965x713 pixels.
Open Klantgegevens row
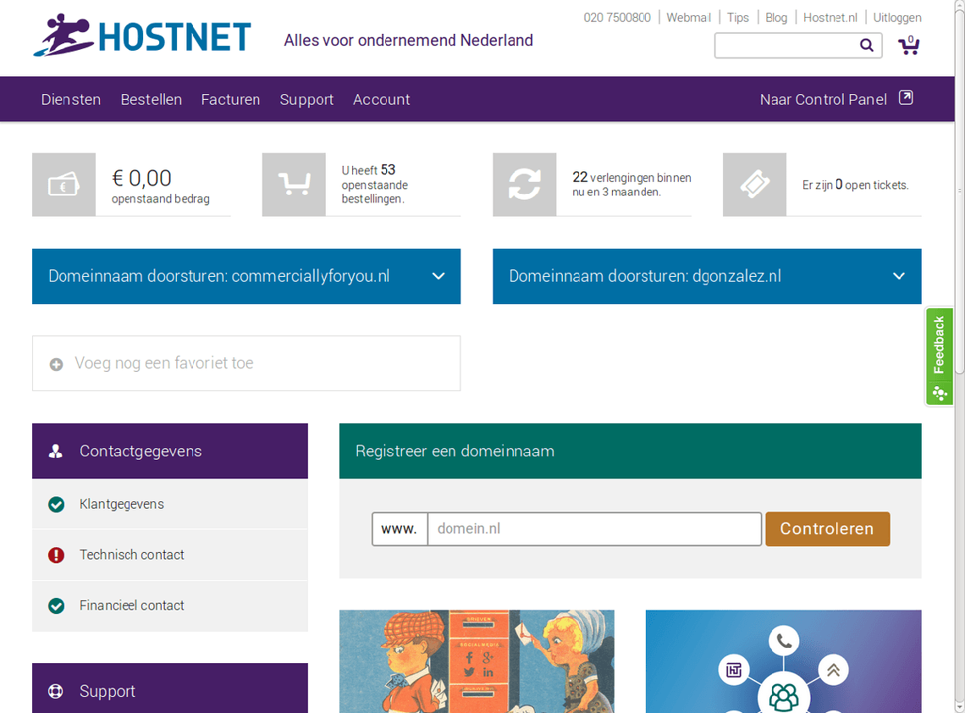tap(170, 505)
